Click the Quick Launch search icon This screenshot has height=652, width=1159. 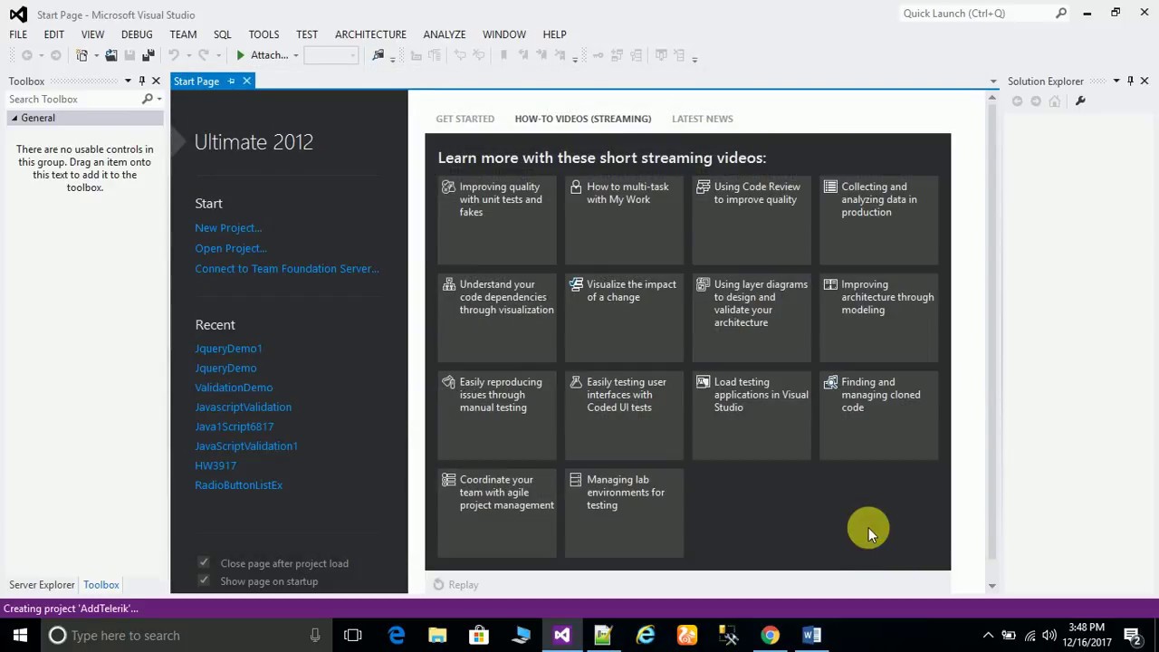pyautogui.click(x=1061, y=14)
